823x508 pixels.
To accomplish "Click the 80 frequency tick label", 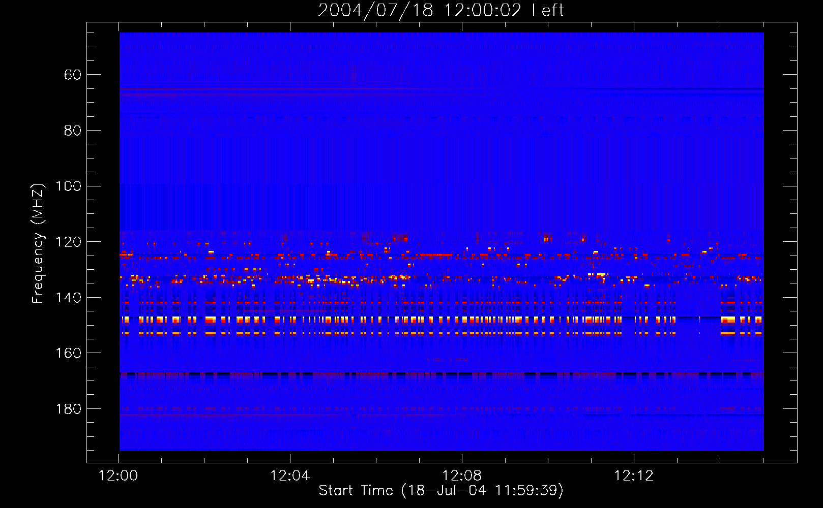I will (x=73, y=131).
